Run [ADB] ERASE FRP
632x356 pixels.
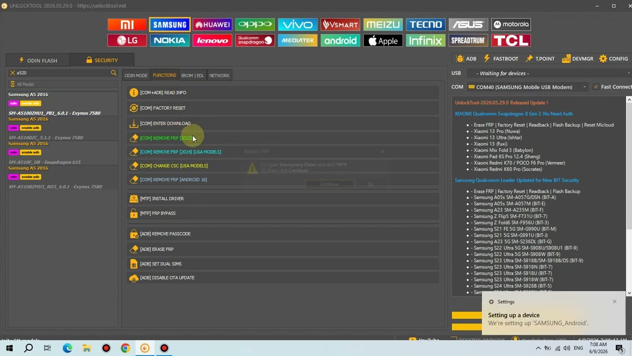283,249
